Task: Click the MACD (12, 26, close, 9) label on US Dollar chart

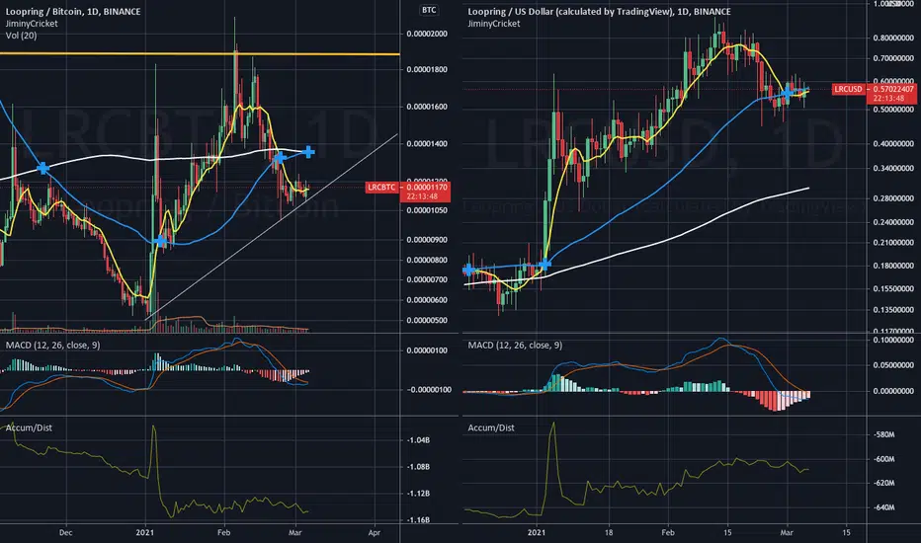Action: [x=515, y=346]
